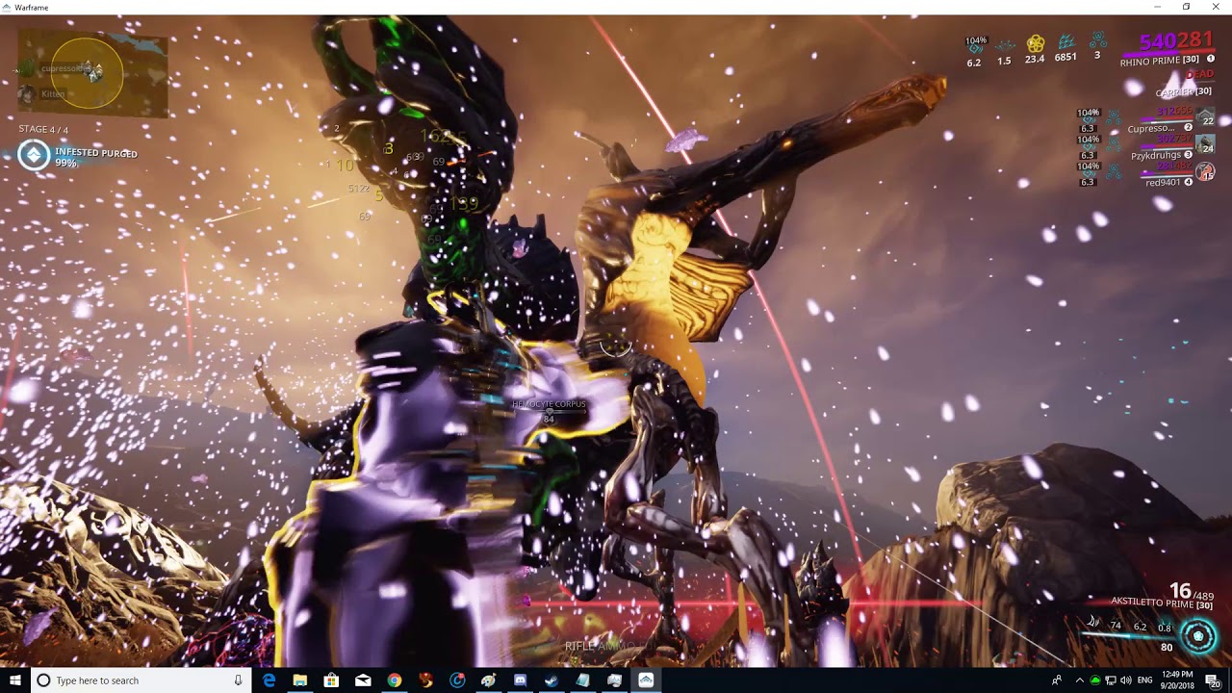Screen dimensions: 1232x693
Task: Click the taskbar clock showing 12:49 PM
Action: [x=1179, y=680]
